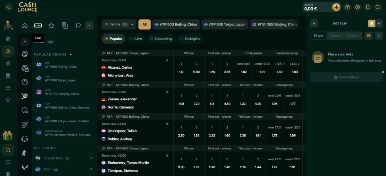Open the crown VIP icon

tap(8, 88)
